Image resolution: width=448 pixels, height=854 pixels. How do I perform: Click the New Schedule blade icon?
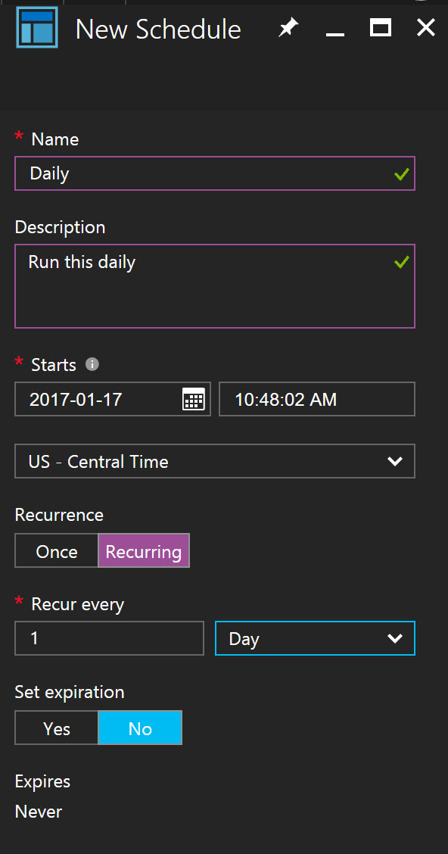37,27
